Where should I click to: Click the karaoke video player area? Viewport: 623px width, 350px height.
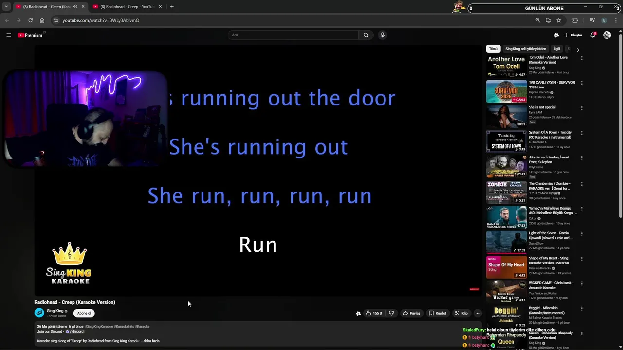tap(258, 170)
